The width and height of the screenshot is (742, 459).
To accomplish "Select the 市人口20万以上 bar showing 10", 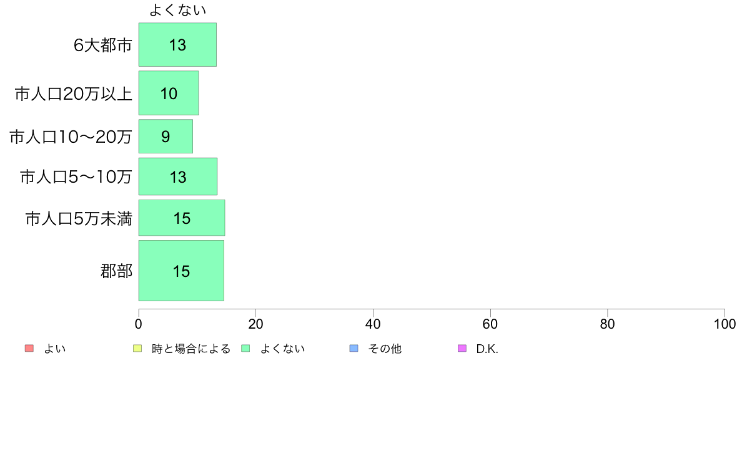I will 169,93.
